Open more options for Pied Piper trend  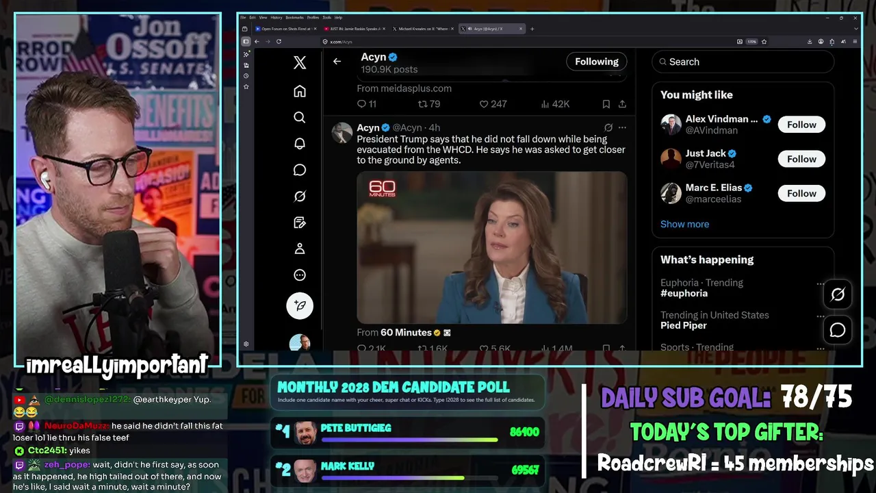820,316
